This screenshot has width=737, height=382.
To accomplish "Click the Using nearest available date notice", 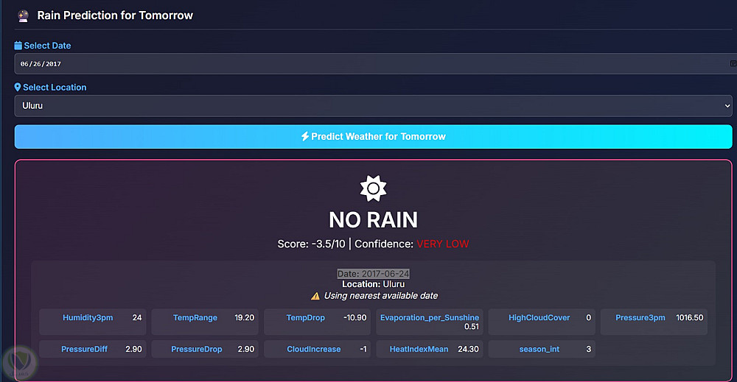I will [381, 296].
